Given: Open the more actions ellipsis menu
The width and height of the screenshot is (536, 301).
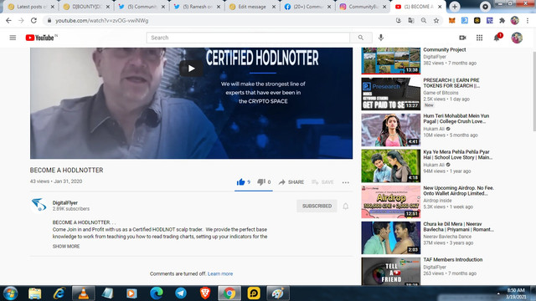Looking at the screenshot, I should pyautogui.click(x=346, y=182).
